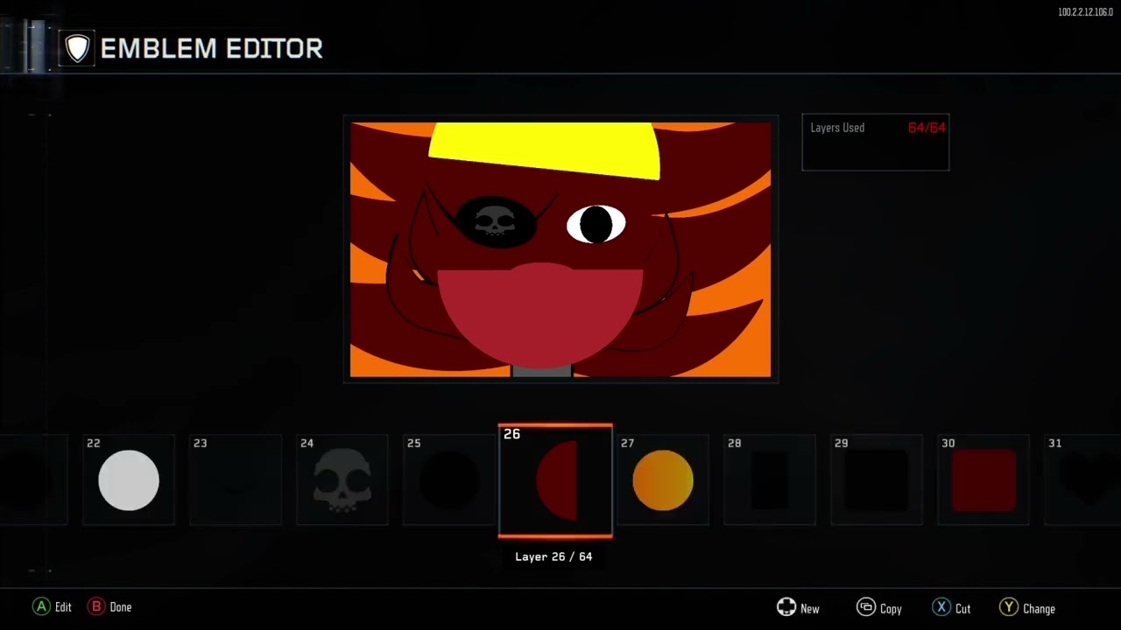
Task: Select layer 24 skull thumbnail
Action: pos(342,479)
